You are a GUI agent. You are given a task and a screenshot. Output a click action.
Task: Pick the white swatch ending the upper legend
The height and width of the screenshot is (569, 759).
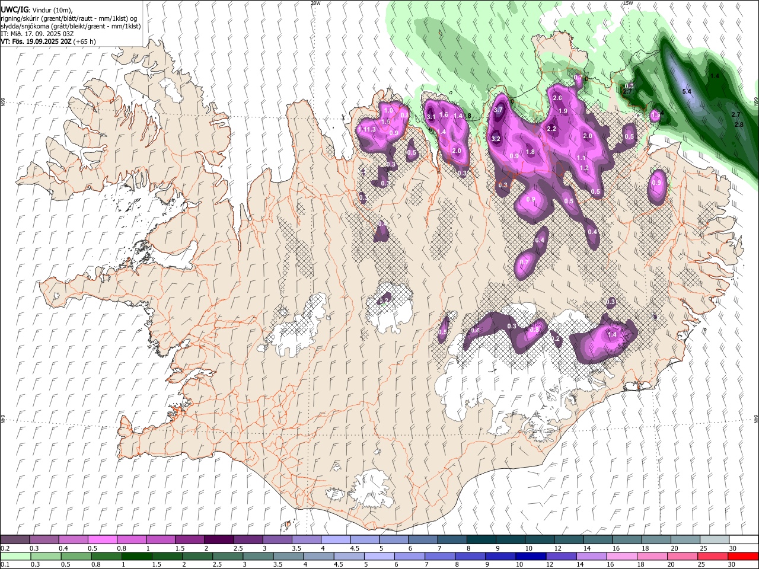tap(743, 539)
